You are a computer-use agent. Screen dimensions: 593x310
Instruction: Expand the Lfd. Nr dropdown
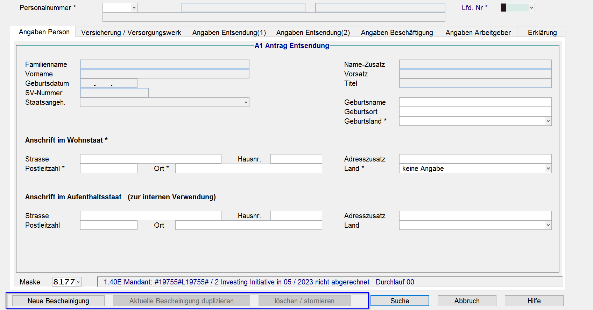coord(531,8)
